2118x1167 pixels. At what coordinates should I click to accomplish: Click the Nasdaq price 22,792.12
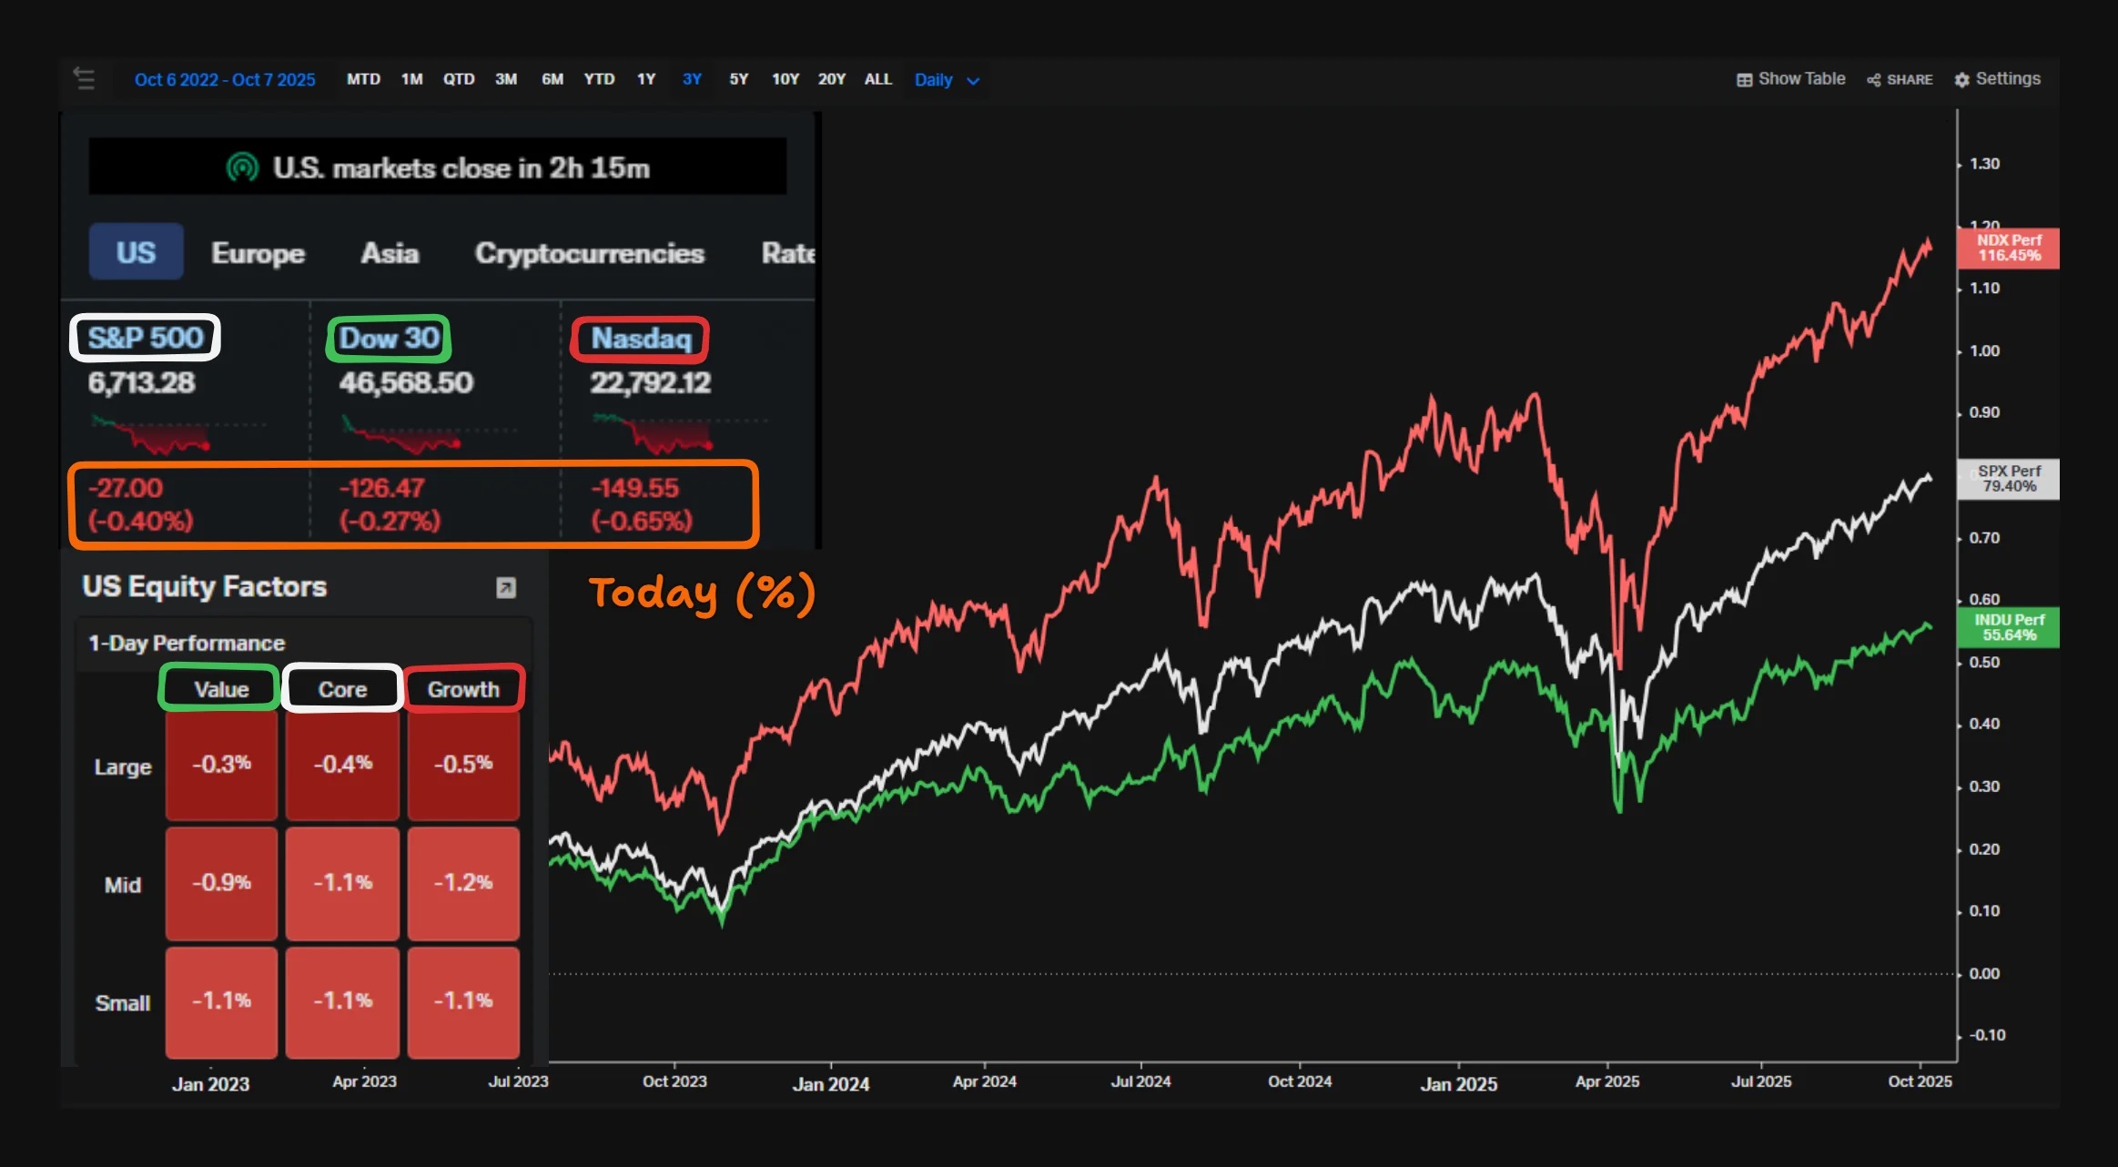tap(650, 382)
